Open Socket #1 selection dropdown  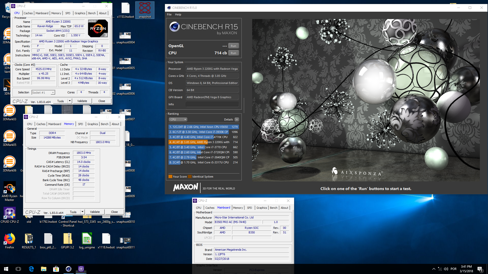click(x=43, y=93)
